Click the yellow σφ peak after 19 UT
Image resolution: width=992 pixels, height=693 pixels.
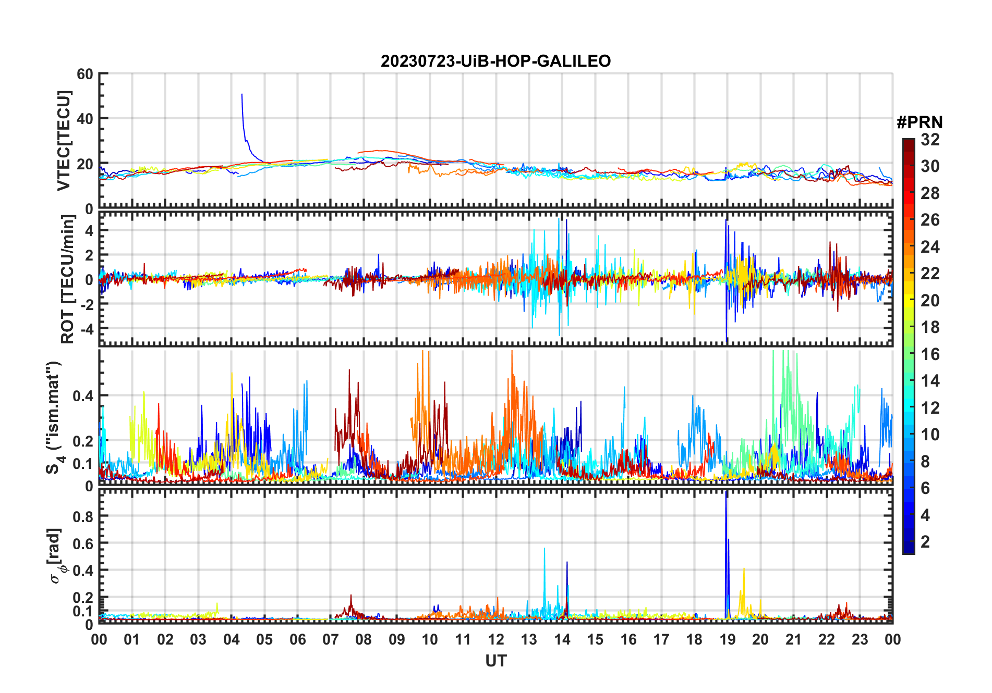pyautogui.click(x=744, y=570)
